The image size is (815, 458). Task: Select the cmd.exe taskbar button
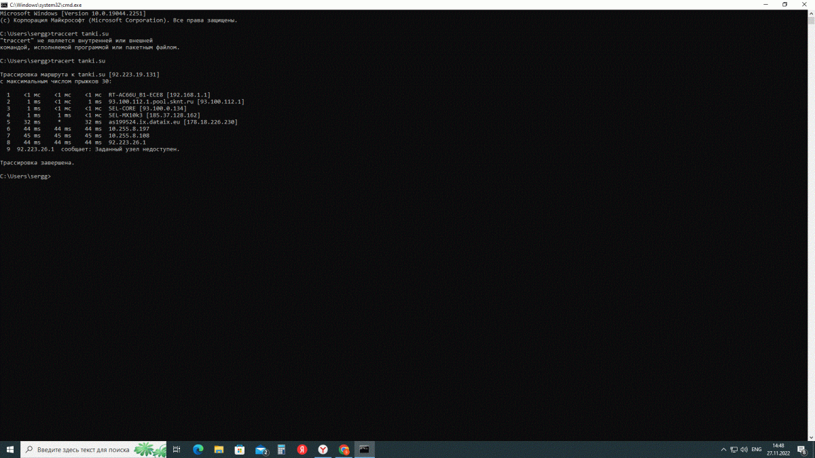365,449
